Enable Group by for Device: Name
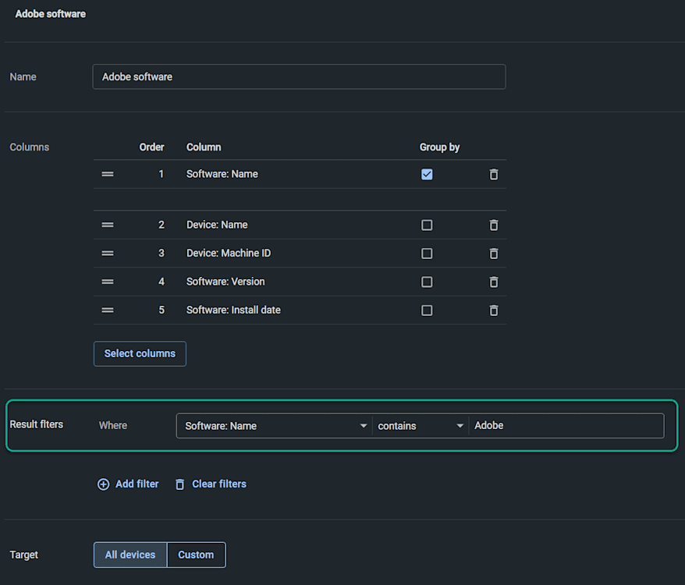Viewport: 685px width, 585px height. pyautogui.click(x=427, y=225)
